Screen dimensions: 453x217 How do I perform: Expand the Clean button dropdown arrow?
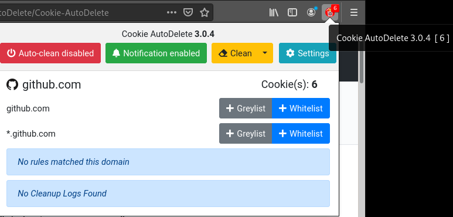tap(265, 53)
